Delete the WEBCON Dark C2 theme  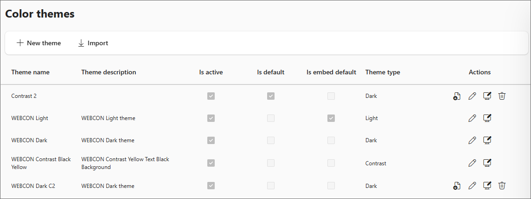click(502, 186)
